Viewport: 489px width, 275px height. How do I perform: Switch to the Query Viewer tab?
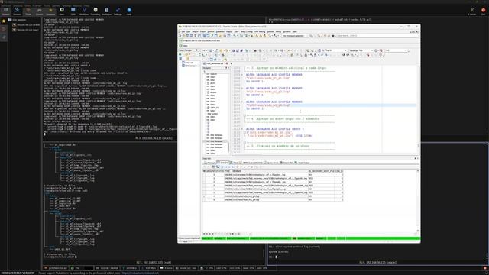click(271, 163)
